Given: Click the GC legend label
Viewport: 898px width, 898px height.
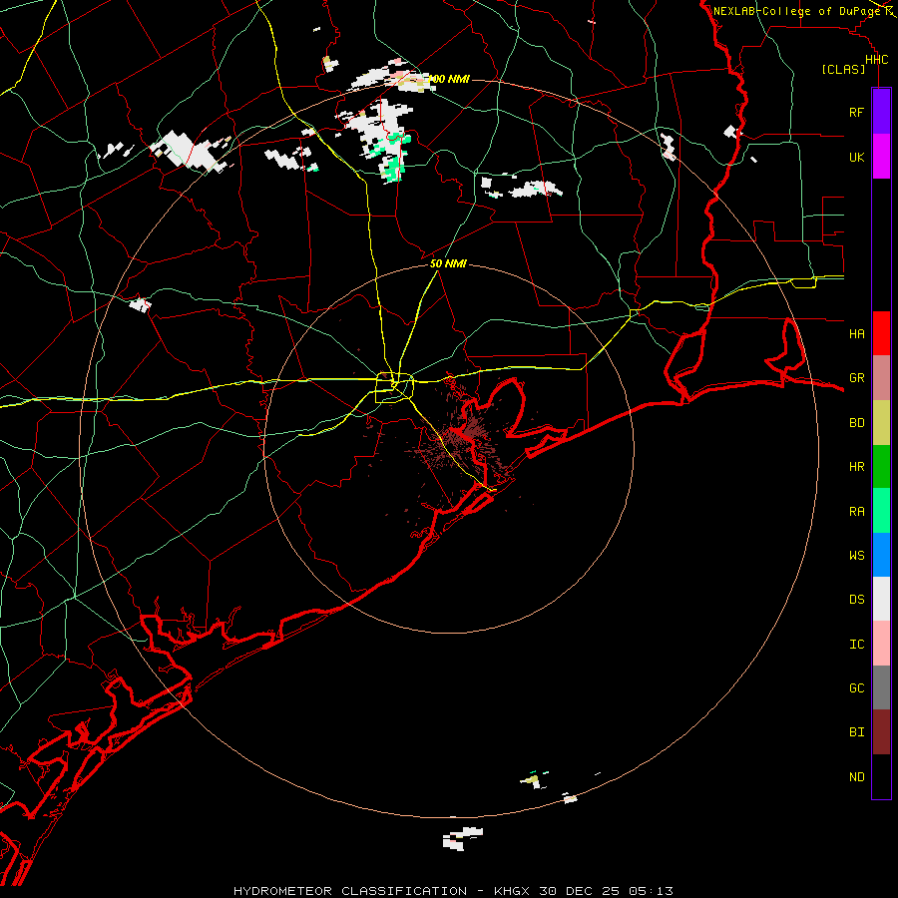Looking at the screenshot, I should 856,687.
